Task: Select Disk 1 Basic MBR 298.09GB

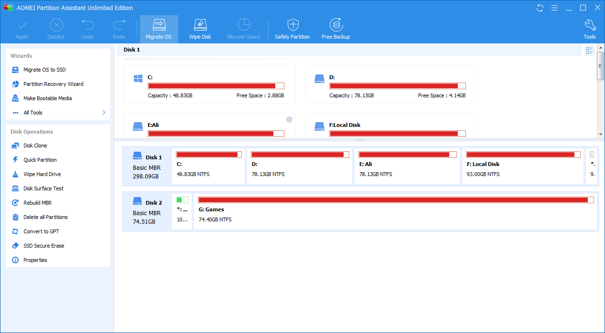Action: [147, 166]
